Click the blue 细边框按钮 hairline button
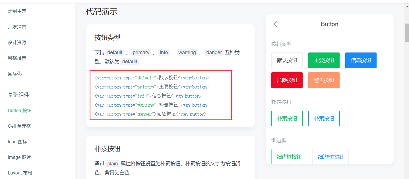The width and height of the screenshot is (409, 179). point(330,156)
